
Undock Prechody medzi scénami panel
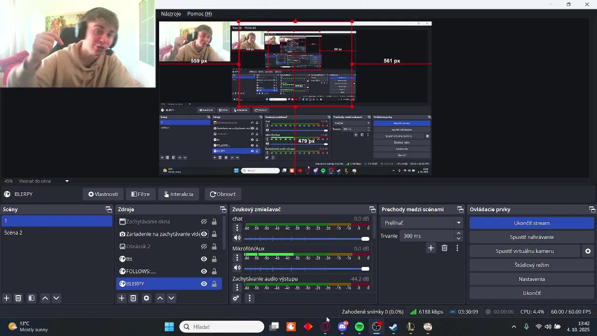pyautogui.click(x=460, y=210)
